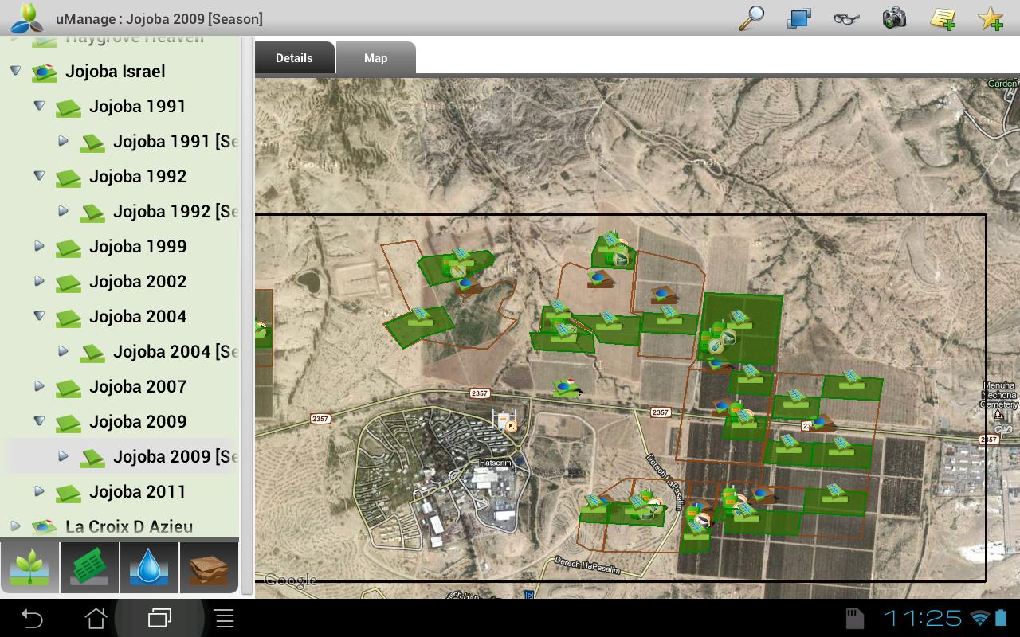Click the tree panel vertical scrollbar
The width and height of the screenshot is (1020, 637).
[x=247, y=316]
